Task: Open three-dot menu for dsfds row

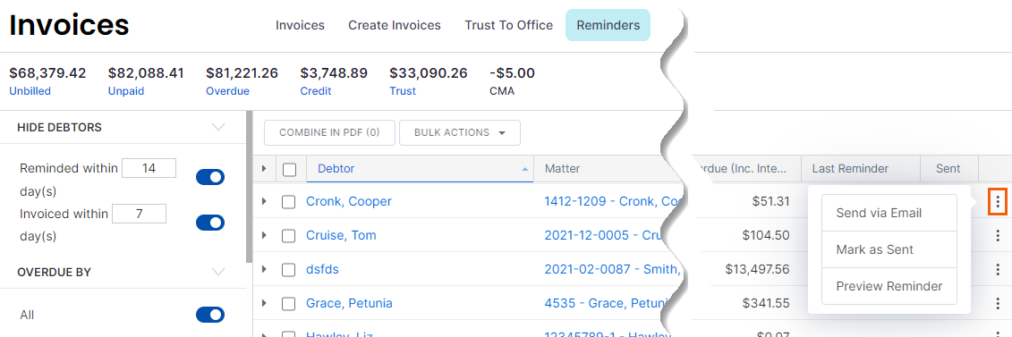Action: (998, 269)
